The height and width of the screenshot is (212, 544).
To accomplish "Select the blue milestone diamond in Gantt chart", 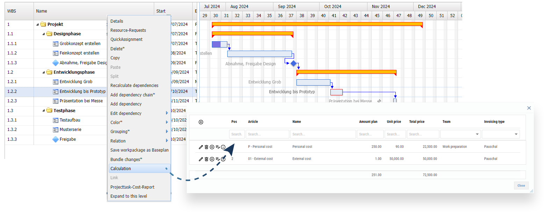I will [x=293, y=63].
